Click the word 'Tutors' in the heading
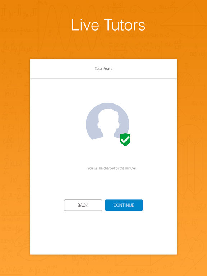Screen dimensions: 207x276 tap(125, 25)
